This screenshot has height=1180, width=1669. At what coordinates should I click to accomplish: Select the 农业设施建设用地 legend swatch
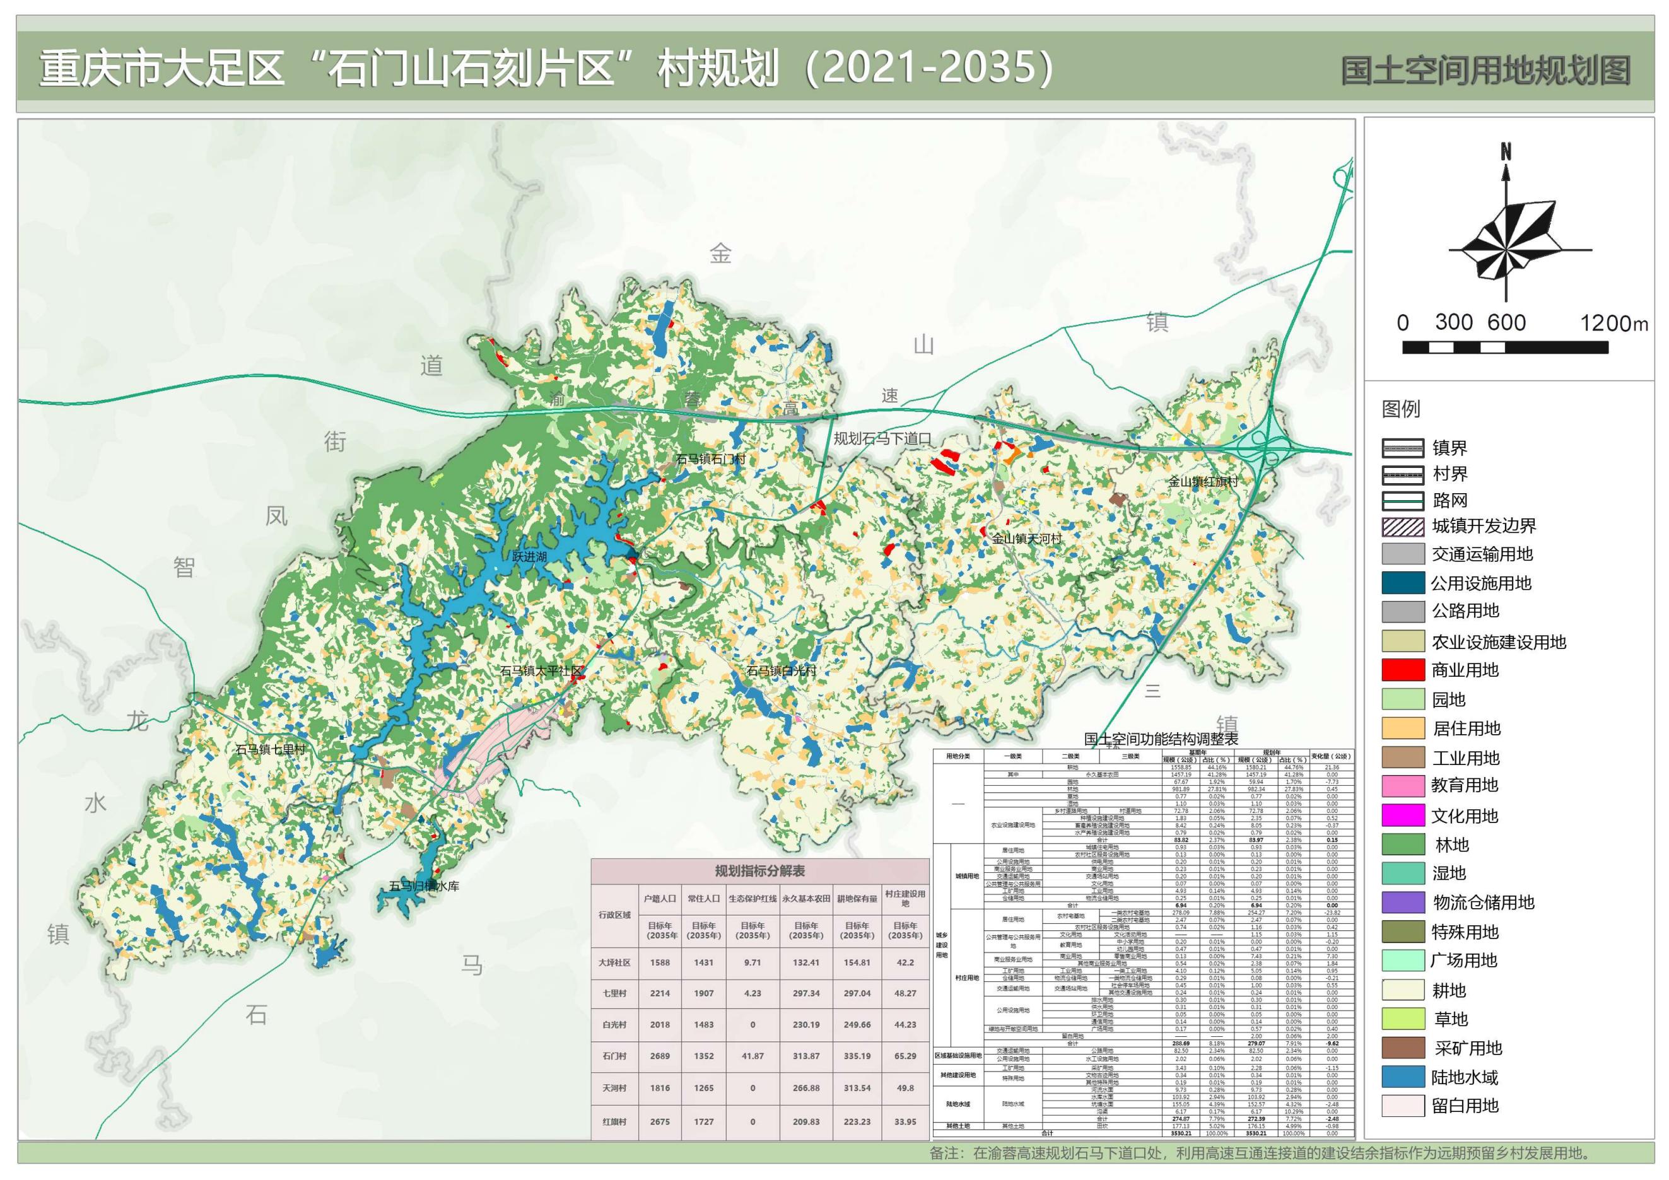(x=1403, y=641)
